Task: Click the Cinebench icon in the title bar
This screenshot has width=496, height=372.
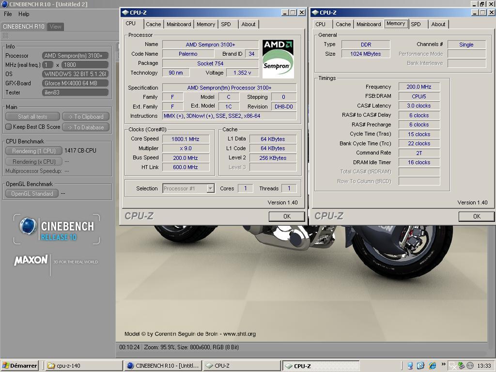Action: click(4, 4)
